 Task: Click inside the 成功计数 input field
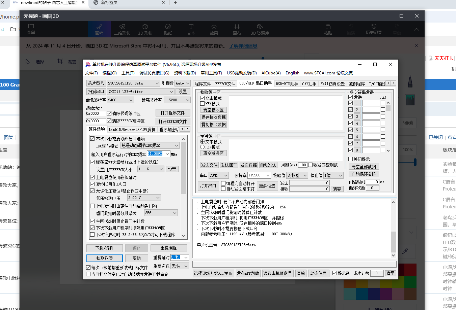[377, 273]
